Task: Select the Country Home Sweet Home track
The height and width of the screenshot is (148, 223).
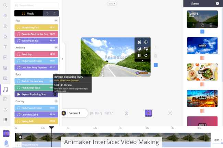Action: (x=36, y=108)
